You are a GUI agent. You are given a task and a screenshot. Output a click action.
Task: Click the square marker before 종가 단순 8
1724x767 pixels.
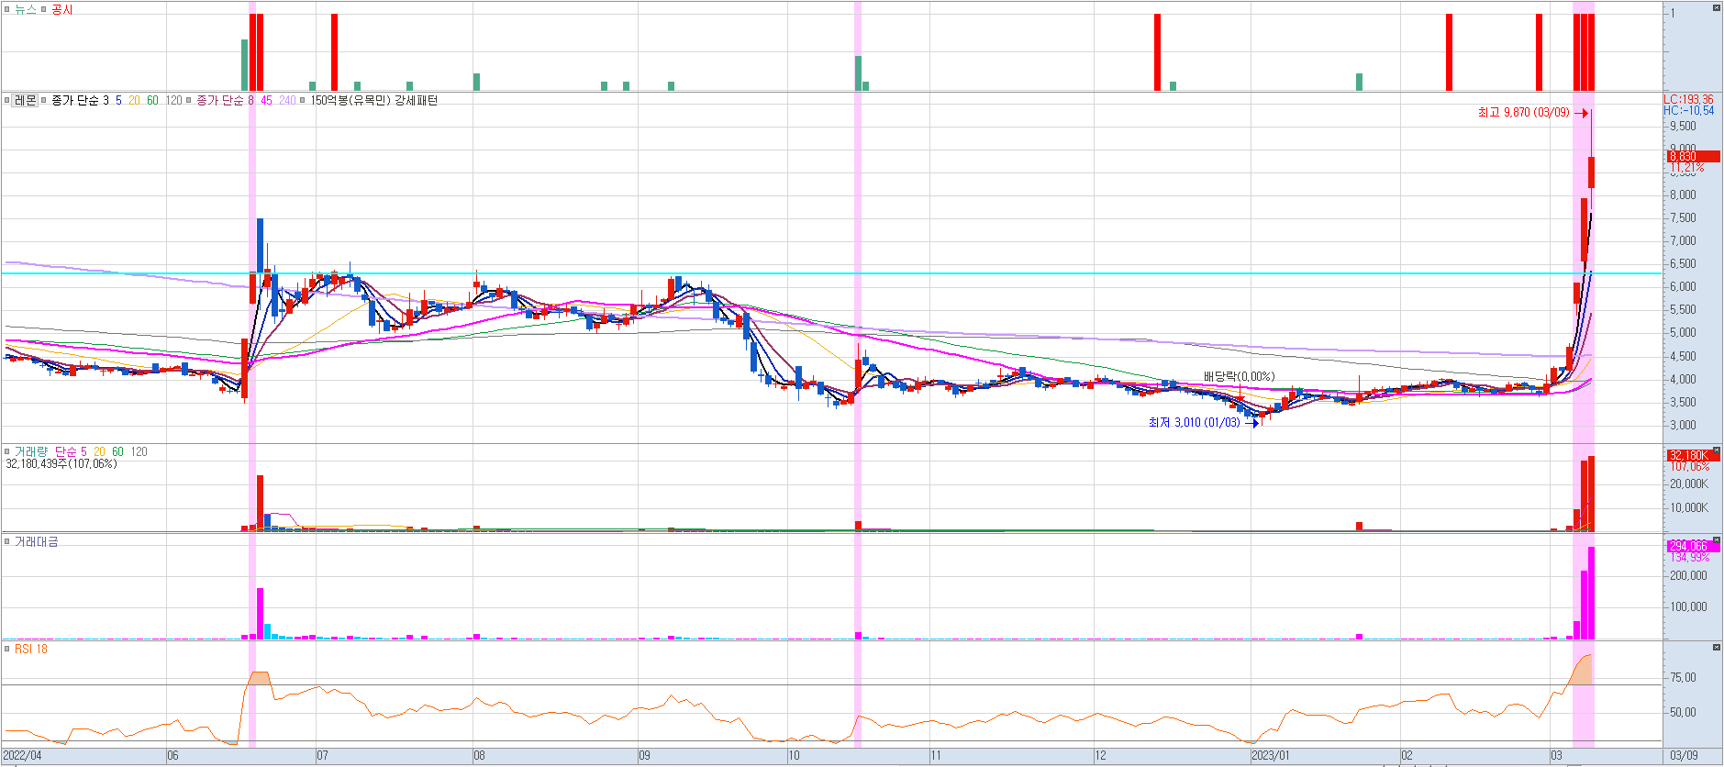pyautogui.click(x=189, y=100)
